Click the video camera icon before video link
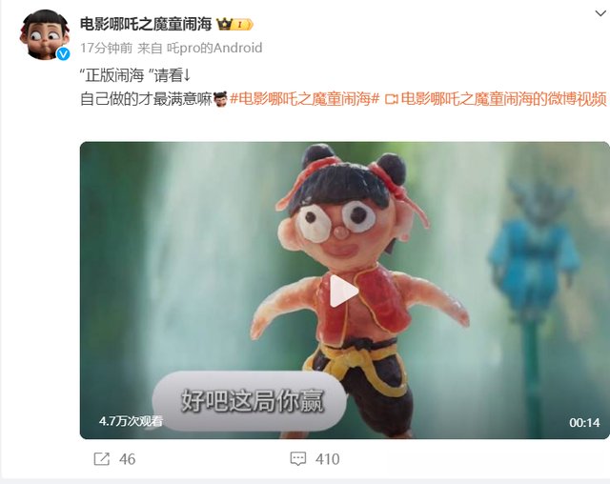The height and width of the screenshot is (484, 610). point(392,99)
